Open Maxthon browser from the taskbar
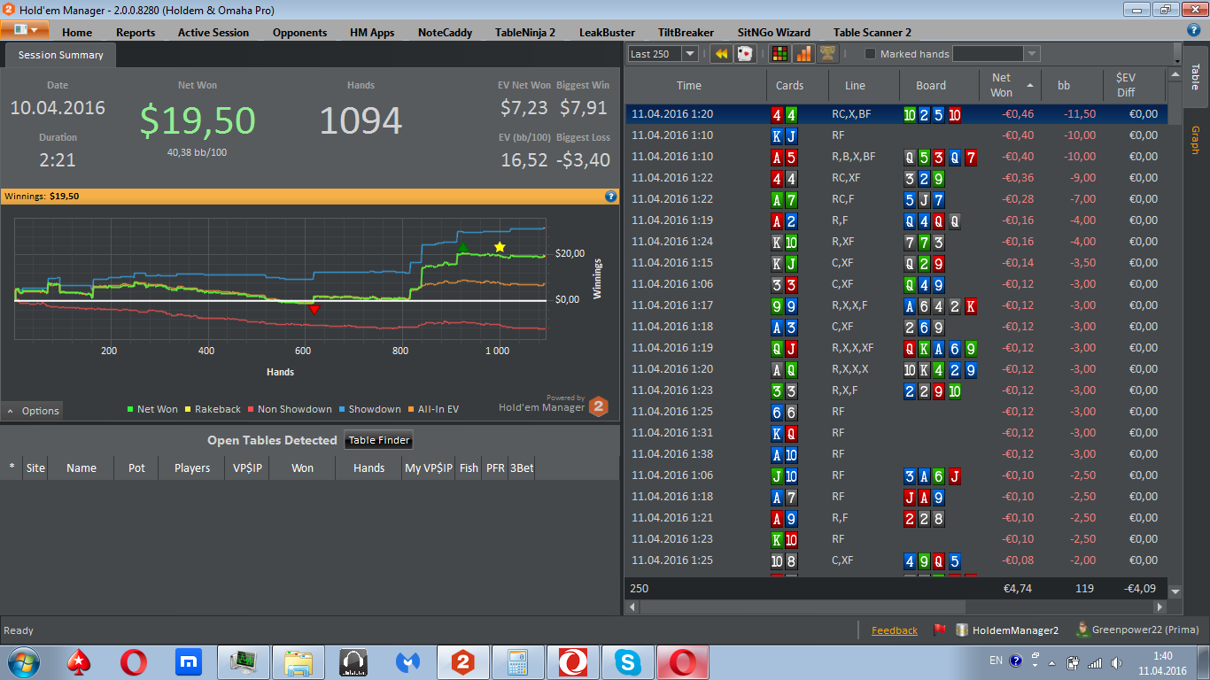1210x680 pixels. point(188,661)
